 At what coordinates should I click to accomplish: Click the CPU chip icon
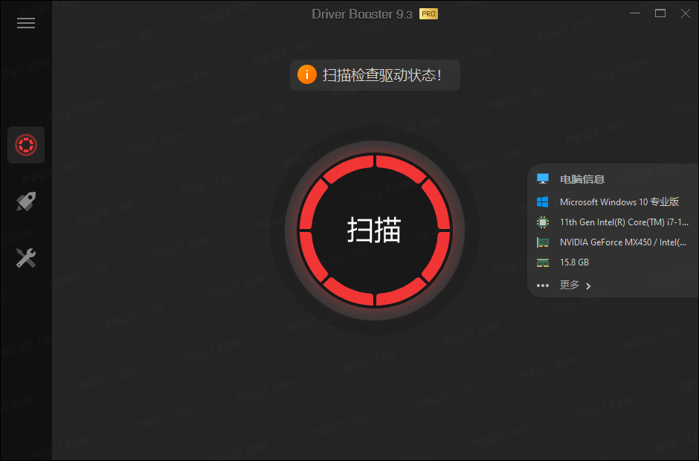coord(543,222)
